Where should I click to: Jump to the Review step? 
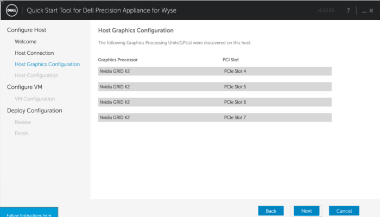[23, 122]
